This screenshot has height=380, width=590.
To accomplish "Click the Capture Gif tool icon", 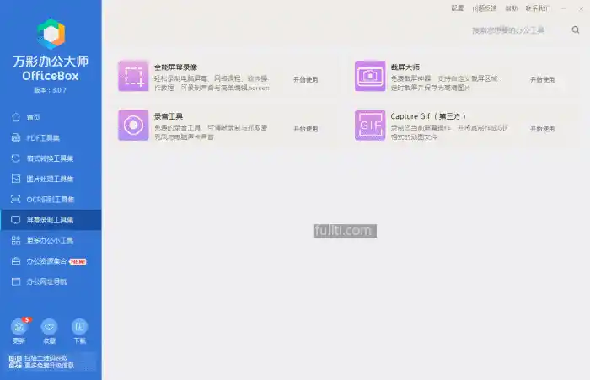I will tap(370, 126).
